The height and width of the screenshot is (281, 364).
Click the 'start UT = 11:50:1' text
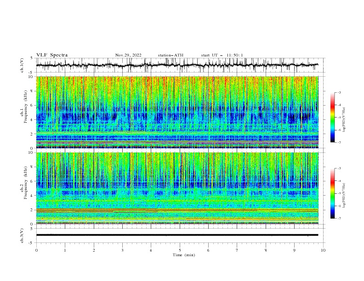[222, 55]
